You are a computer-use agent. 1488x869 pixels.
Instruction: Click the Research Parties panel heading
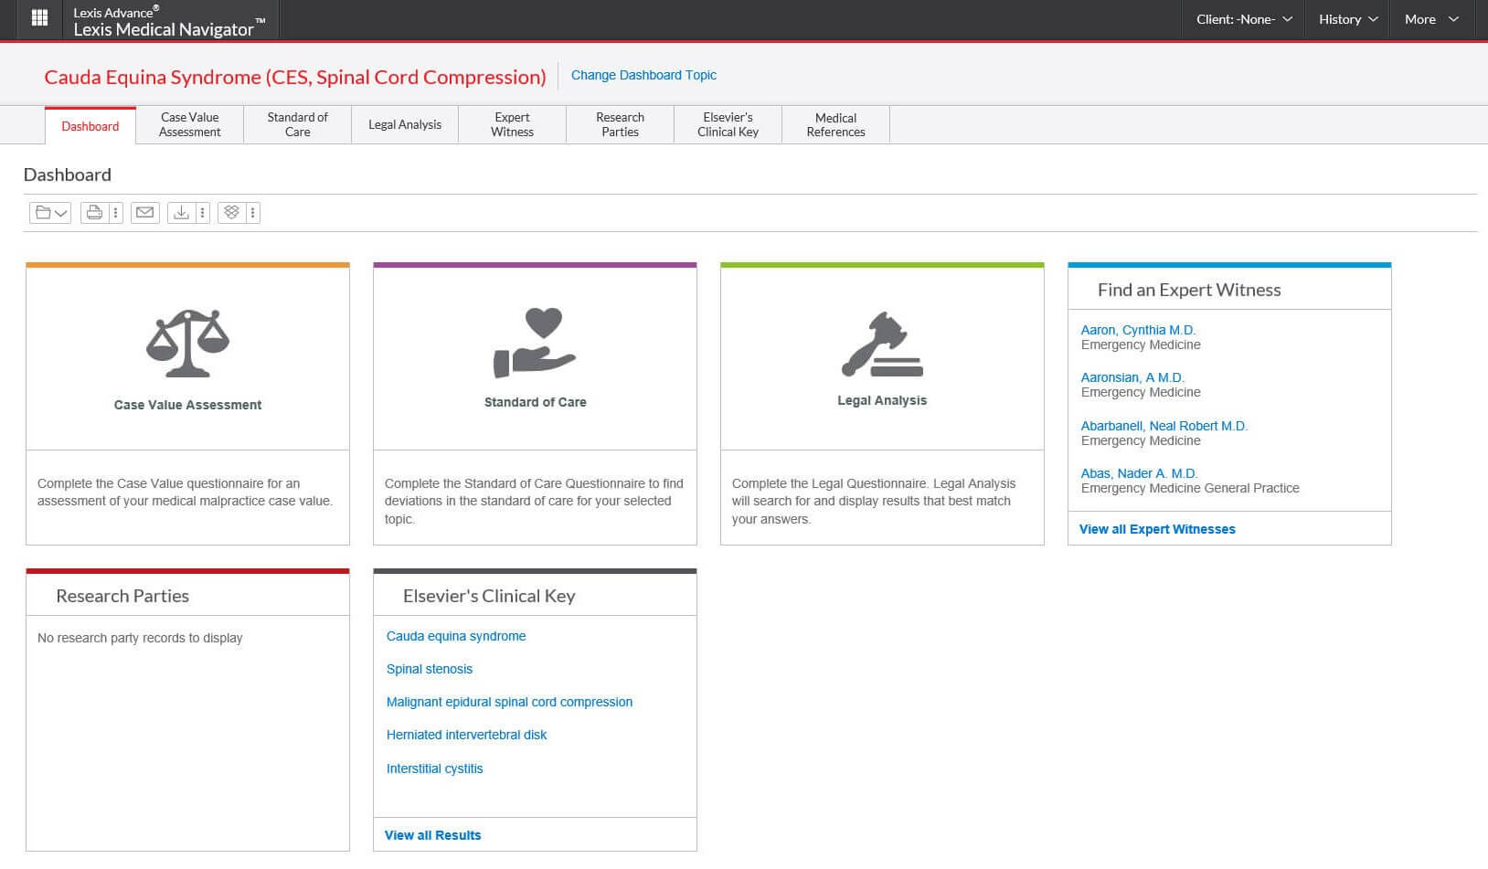[x=122, y=596]
